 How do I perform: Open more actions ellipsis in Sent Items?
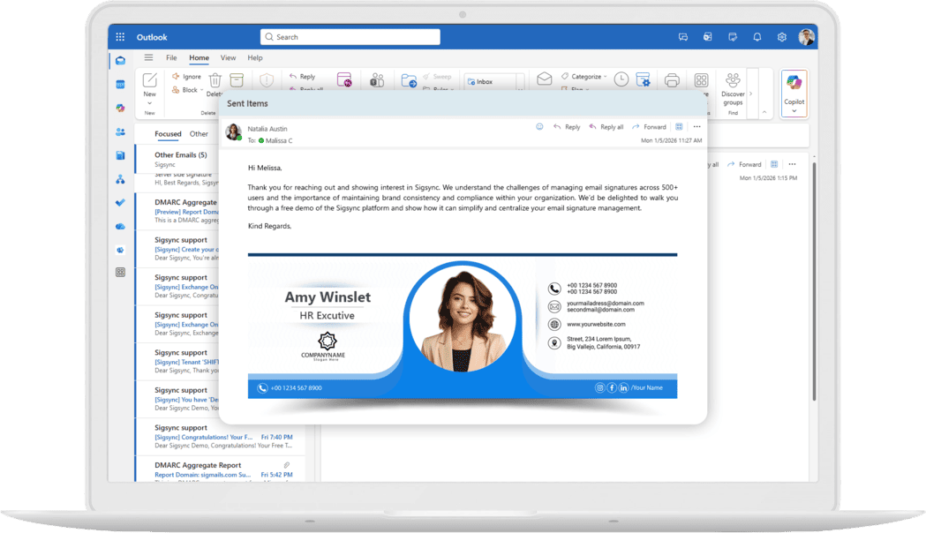(696, 126)
